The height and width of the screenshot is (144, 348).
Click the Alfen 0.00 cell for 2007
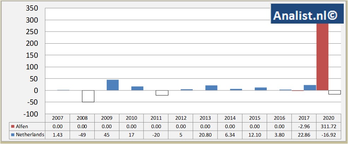pyautogui.click(x=58, y=126)
